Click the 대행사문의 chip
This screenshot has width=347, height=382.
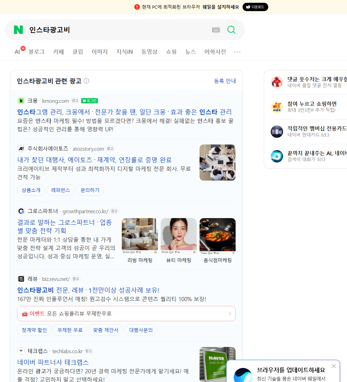pos(141,330)
